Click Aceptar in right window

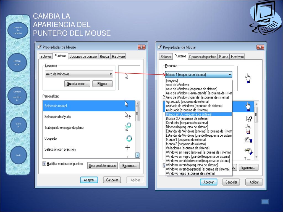(x=208, y=182)
